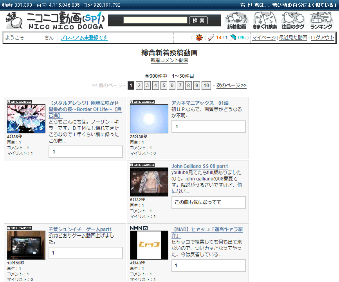Click the John Galliano runway thumbnail
Screen dimensions: 339x282
click(149, 182)
